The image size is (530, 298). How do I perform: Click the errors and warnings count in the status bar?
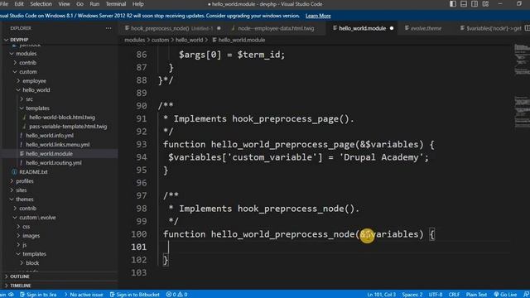176,295
